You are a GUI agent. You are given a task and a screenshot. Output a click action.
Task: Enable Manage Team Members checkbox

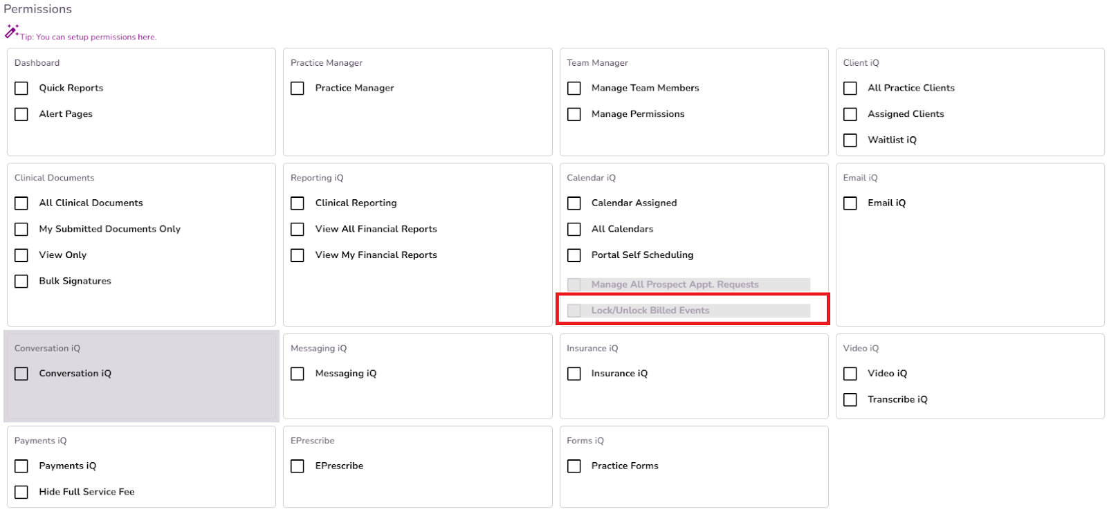[574, 89]
